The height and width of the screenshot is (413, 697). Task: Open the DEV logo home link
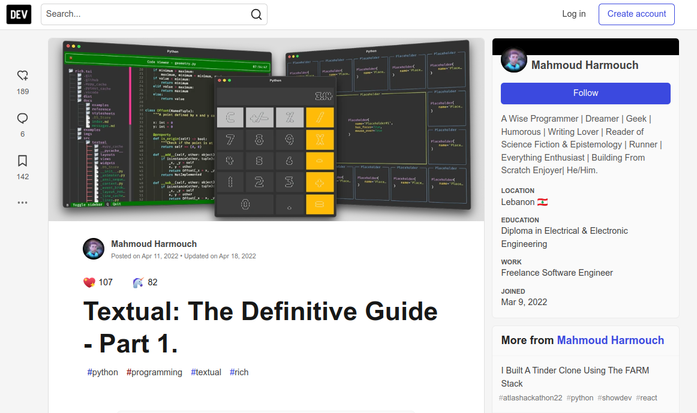[19, 14]
